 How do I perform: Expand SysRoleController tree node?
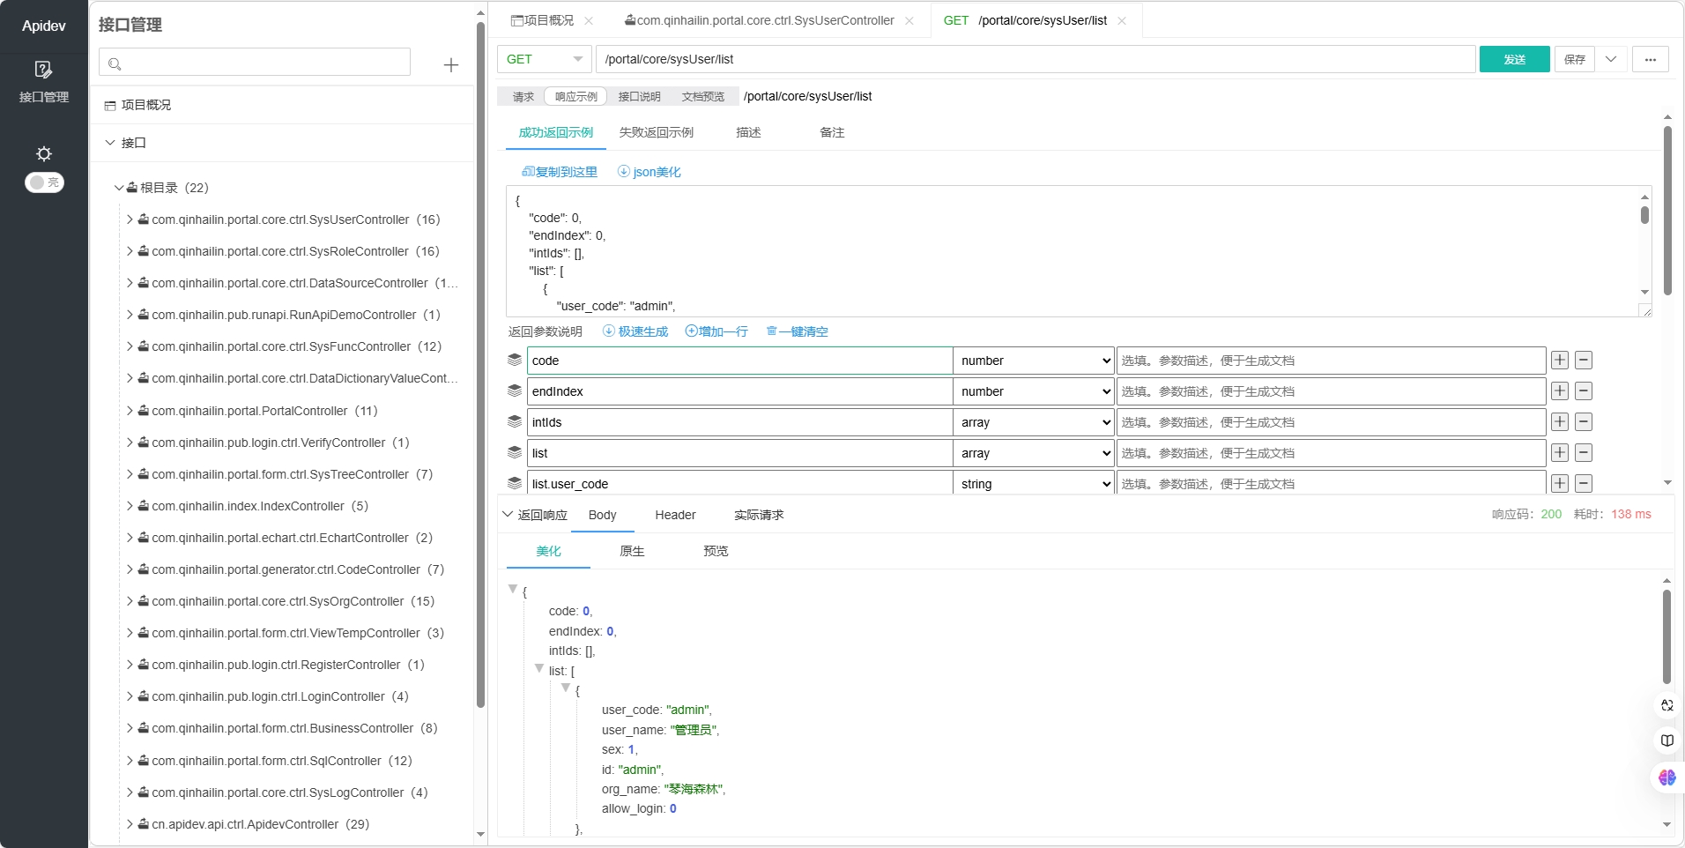coord(130,251)
